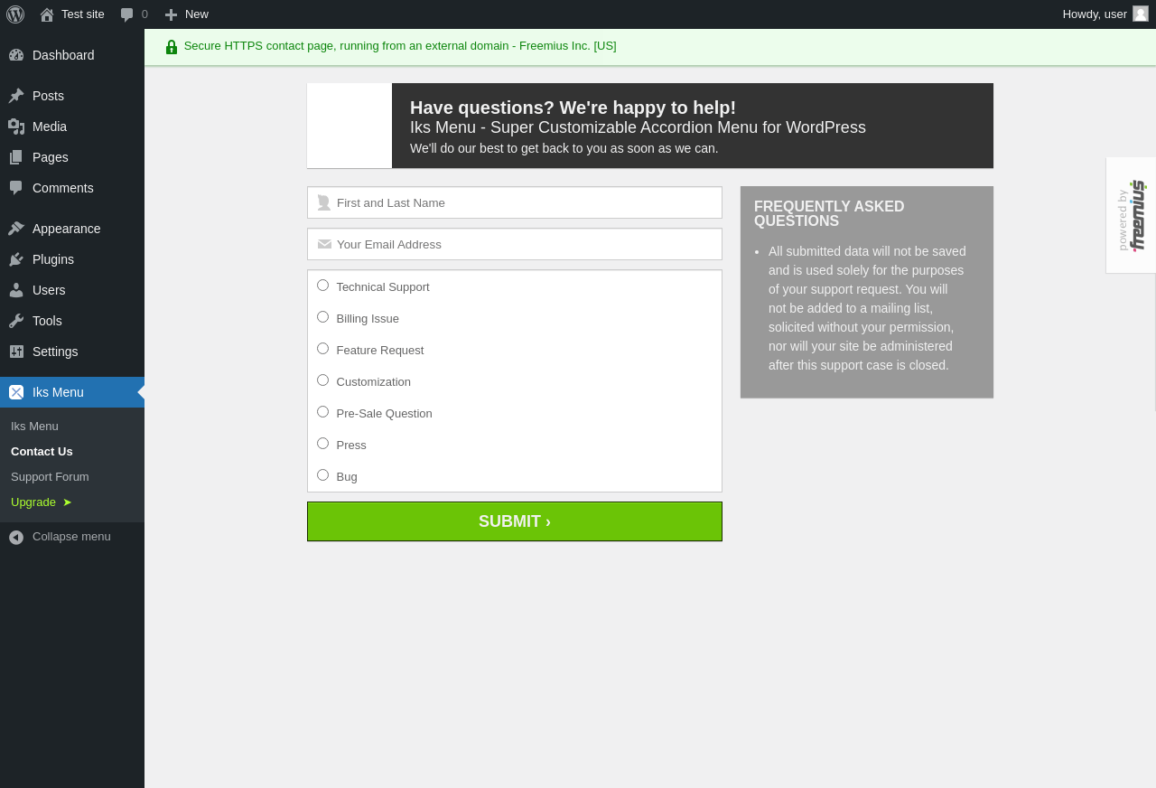Viewport: 1156px width, 788px height.
Task: Click the Technical Support label text
Action: point(383,287)
